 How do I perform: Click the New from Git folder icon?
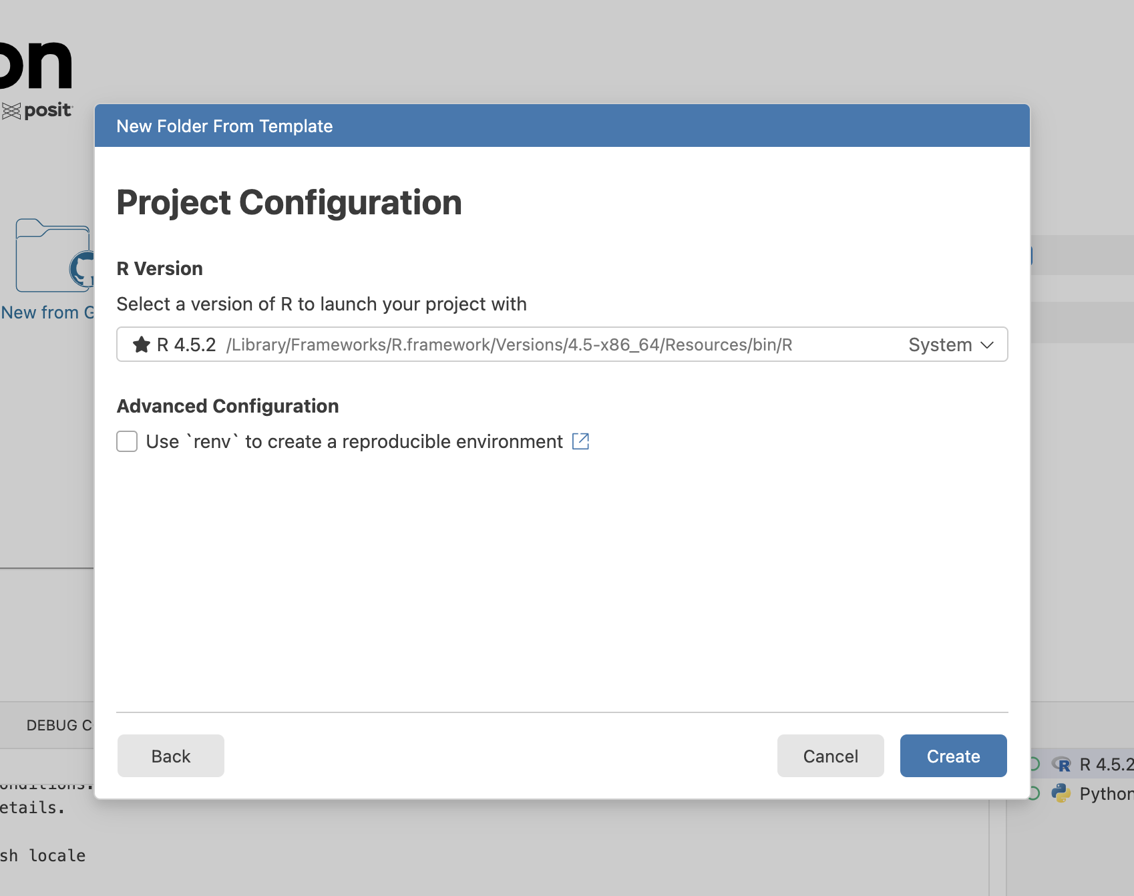coord(53,256)
